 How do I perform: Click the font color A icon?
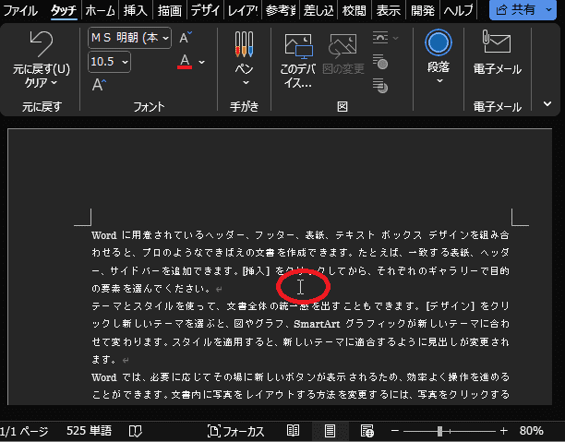pos(185,62)
